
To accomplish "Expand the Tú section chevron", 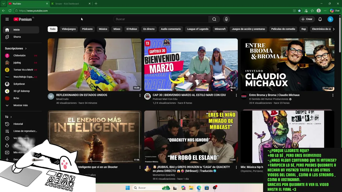I will tap(11, 117).
